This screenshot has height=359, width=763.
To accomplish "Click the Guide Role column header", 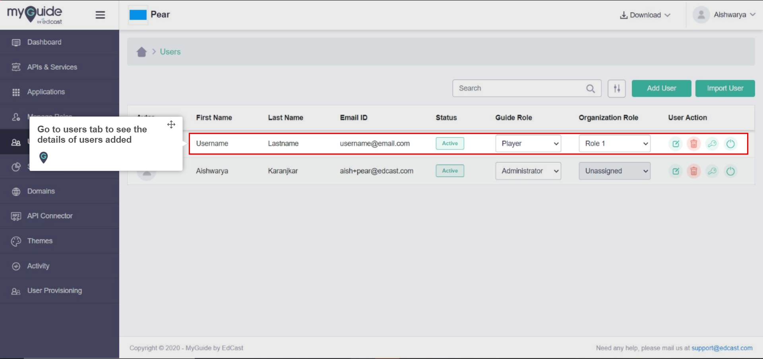I will coord(513,118).
